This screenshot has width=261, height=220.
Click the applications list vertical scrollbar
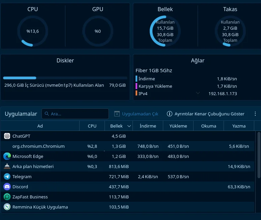[x=259, y=155]
